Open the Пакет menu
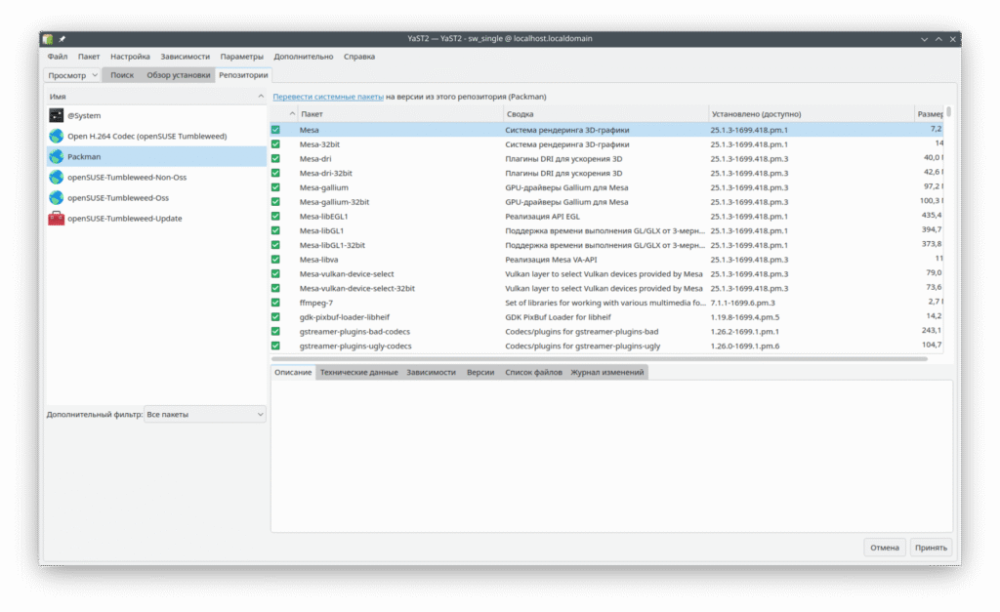Screen dimensions: 1000x612 pos(89,57)
